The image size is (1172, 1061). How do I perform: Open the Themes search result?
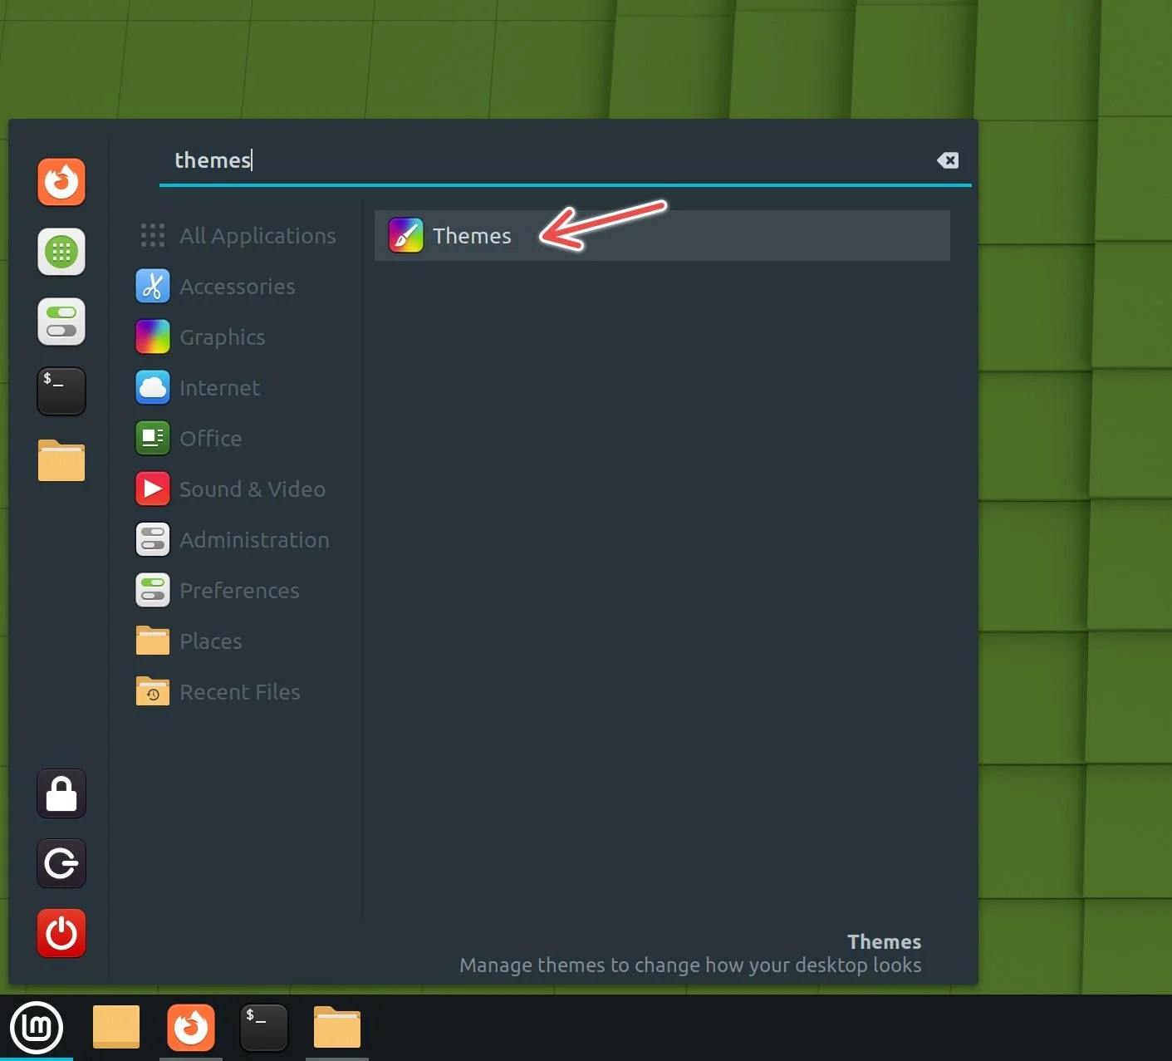pyautogui.click(x=662, y=236)
